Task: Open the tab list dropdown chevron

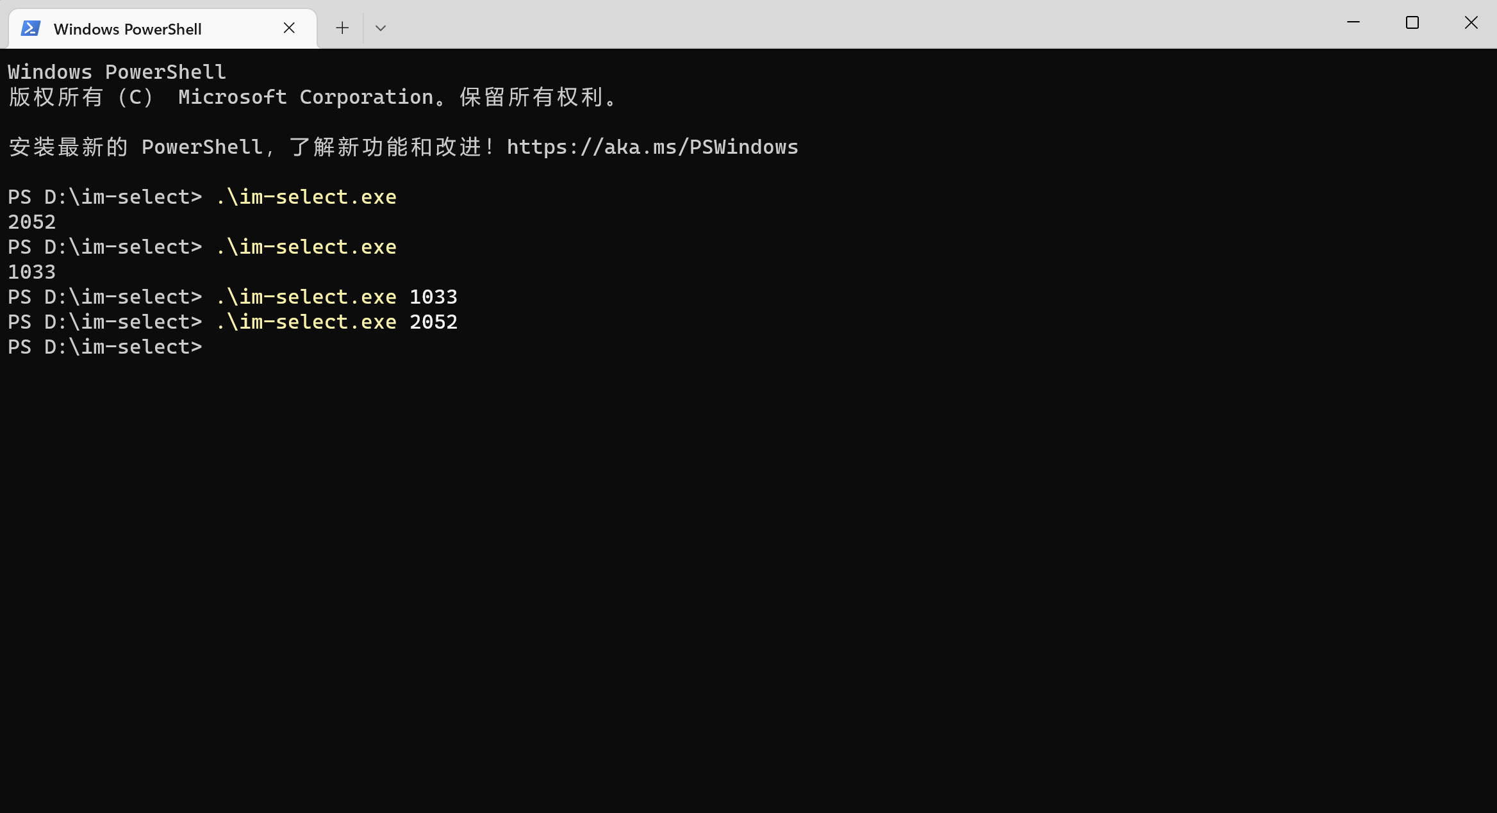Action: point(380,28)
